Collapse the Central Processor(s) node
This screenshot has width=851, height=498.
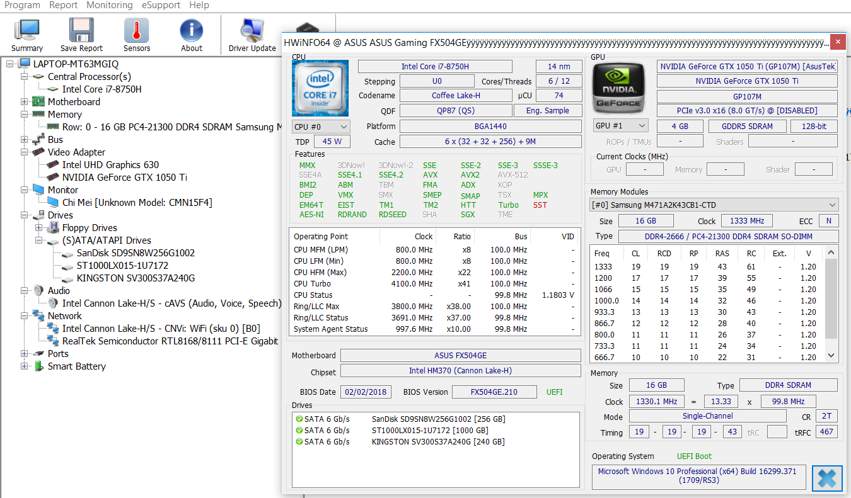coord(24,76)
